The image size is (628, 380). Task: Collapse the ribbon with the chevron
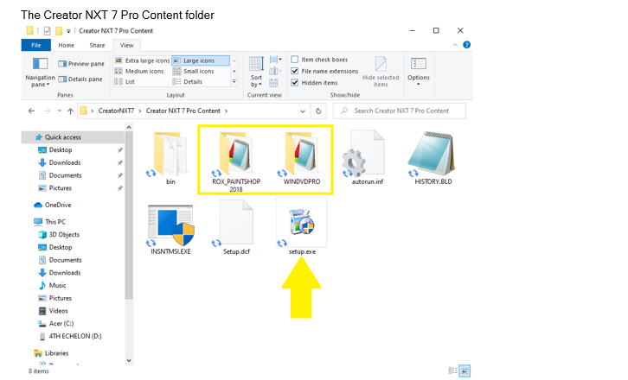(455, 45)
